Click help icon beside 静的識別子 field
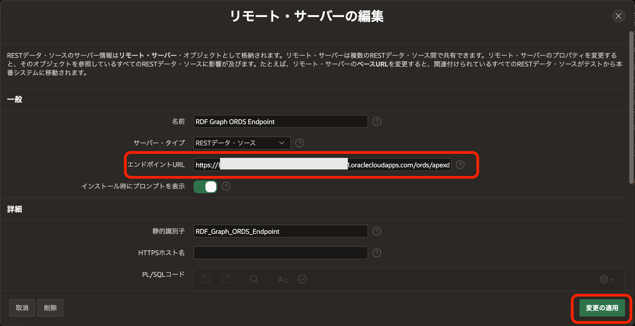Image resolution: width=635 pixels, height=326 pixels. tap(377, 231)
